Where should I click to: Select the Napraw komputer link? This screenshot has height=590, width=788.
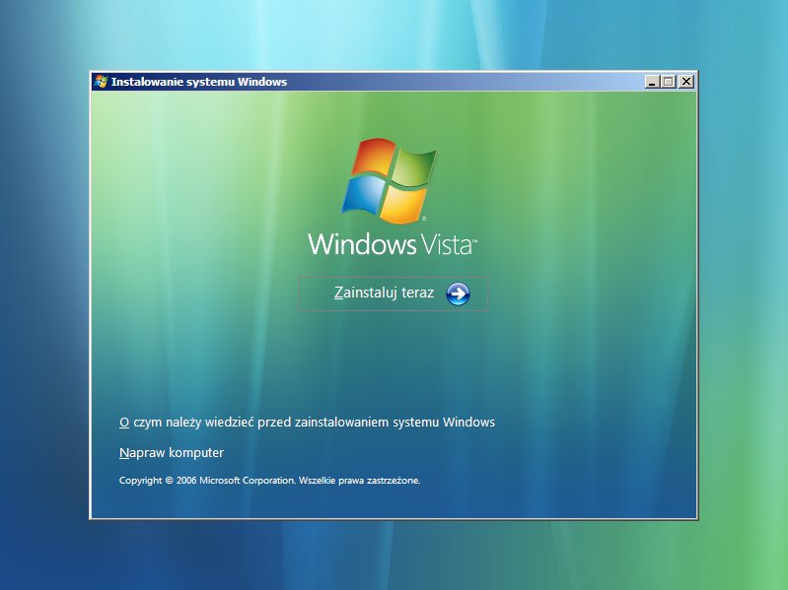pyautogui.click(x=172, y=453)
